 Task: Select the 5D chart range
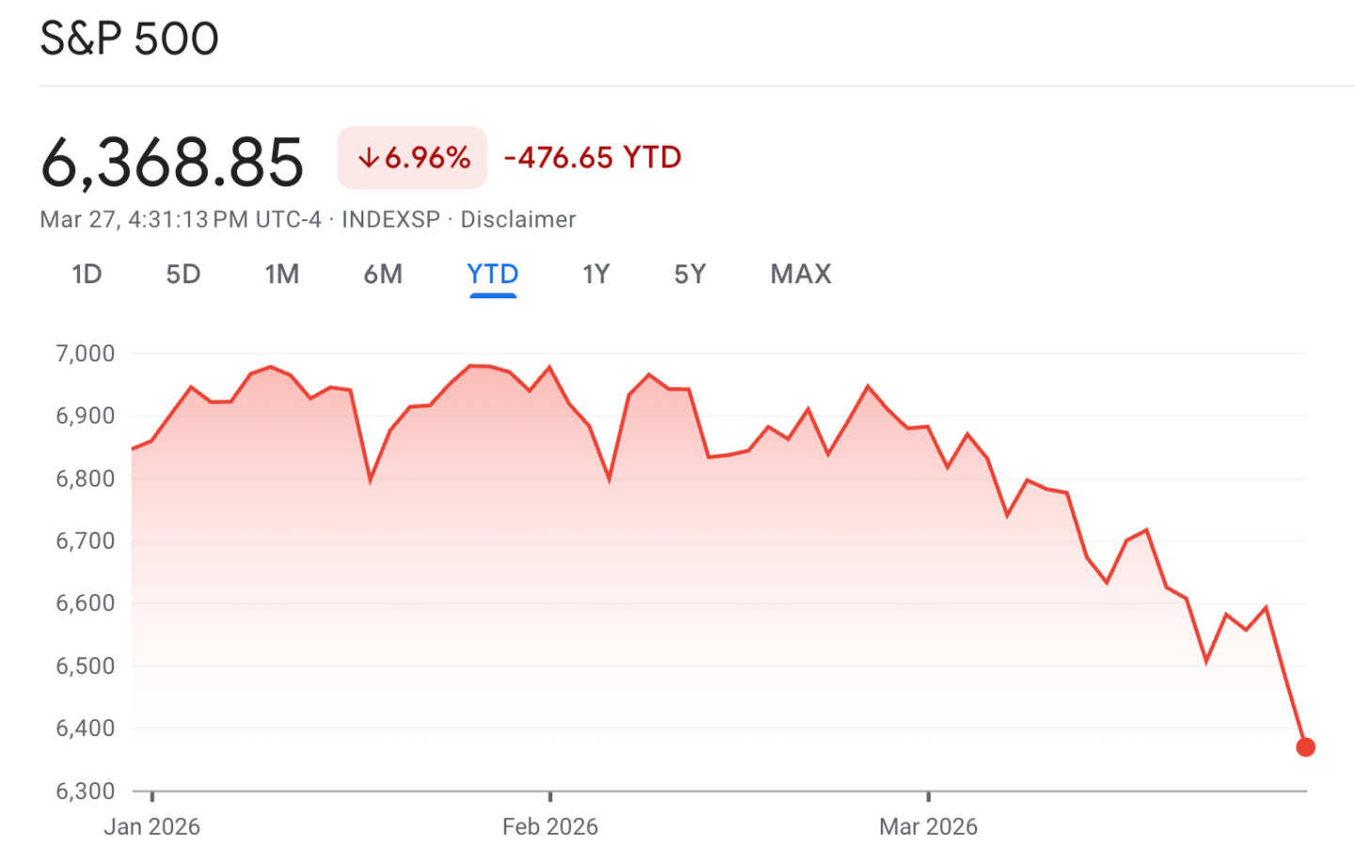pyautogui.click(x=183, y=274)
